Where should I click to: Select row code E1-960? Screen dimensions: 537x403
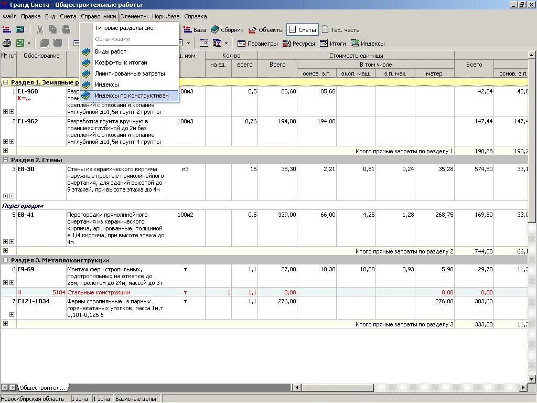coord(28,91)
